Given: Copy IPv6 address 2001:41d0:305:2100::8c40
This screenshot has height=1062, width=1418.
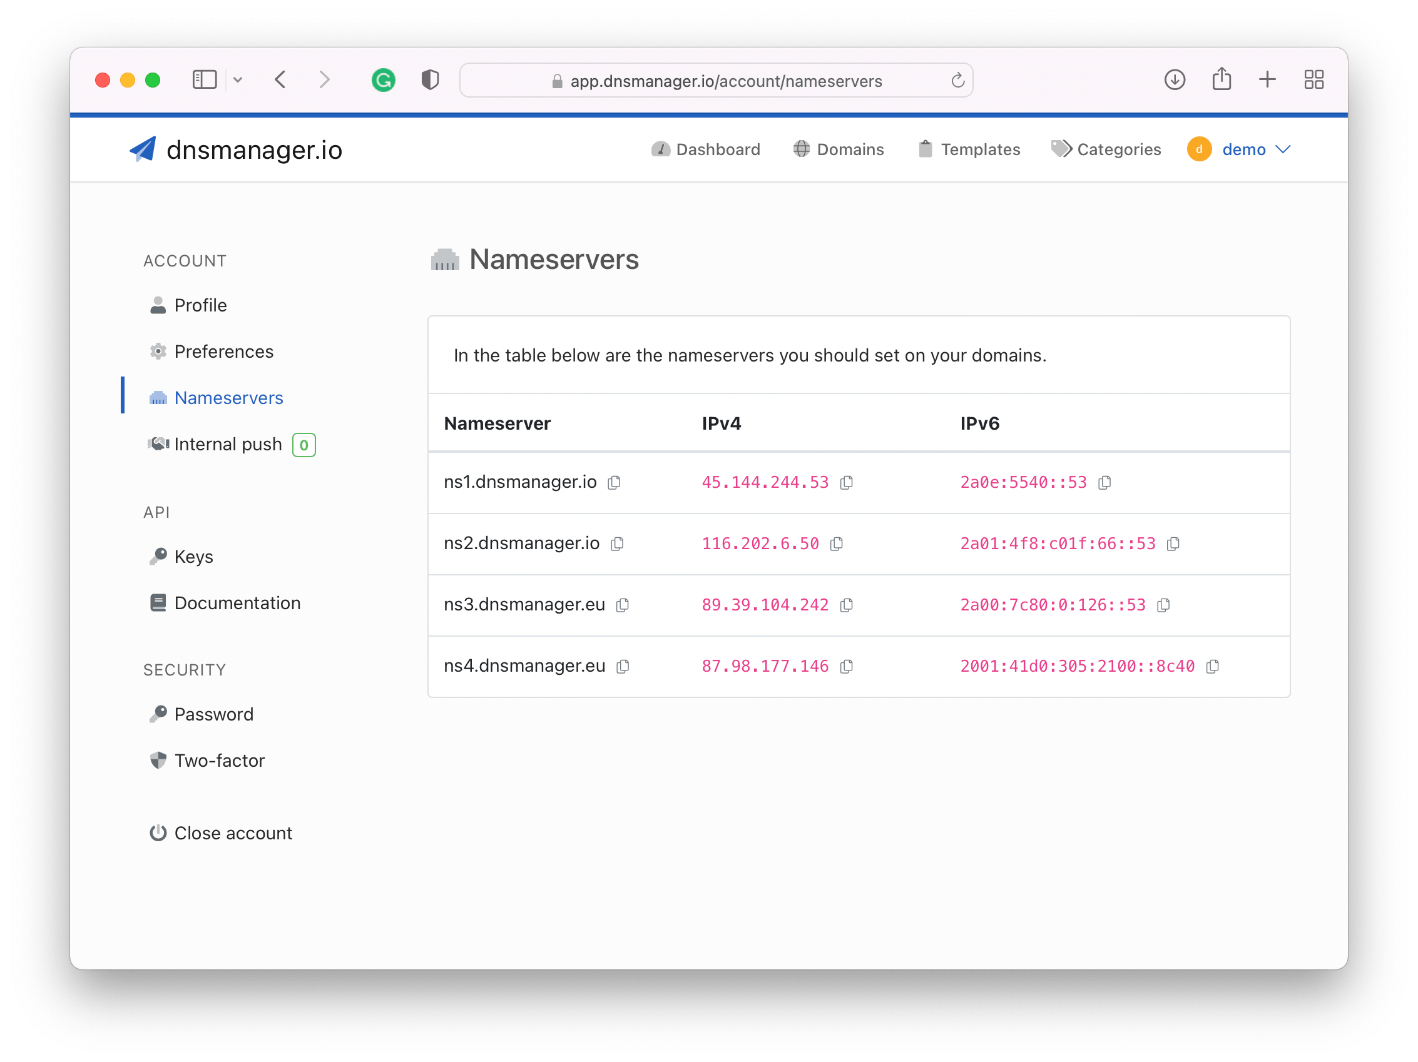Looking at the screenshot, I should 1212,667.
